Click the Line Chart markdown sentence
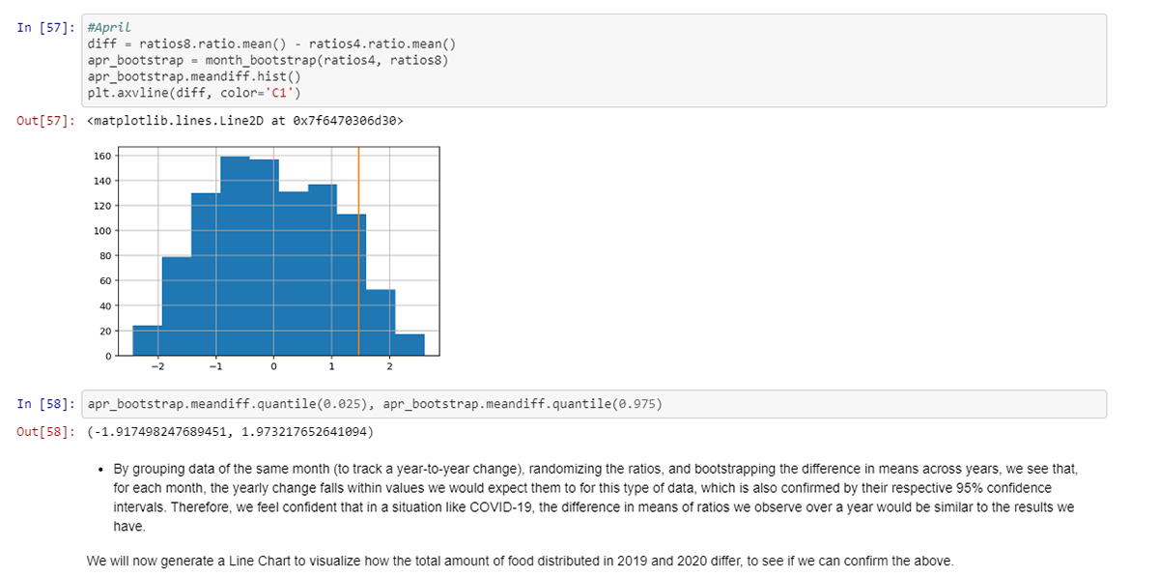Screen dimensions: 1159x577 point(520,561)
